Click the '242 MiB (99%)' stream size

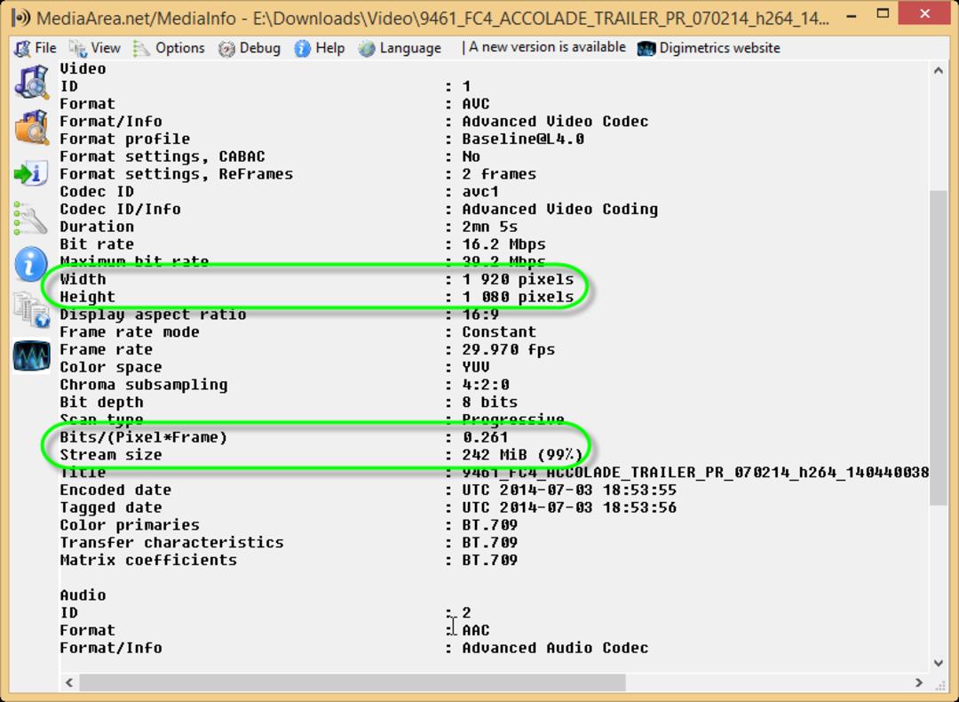click(x=522, y=455)
